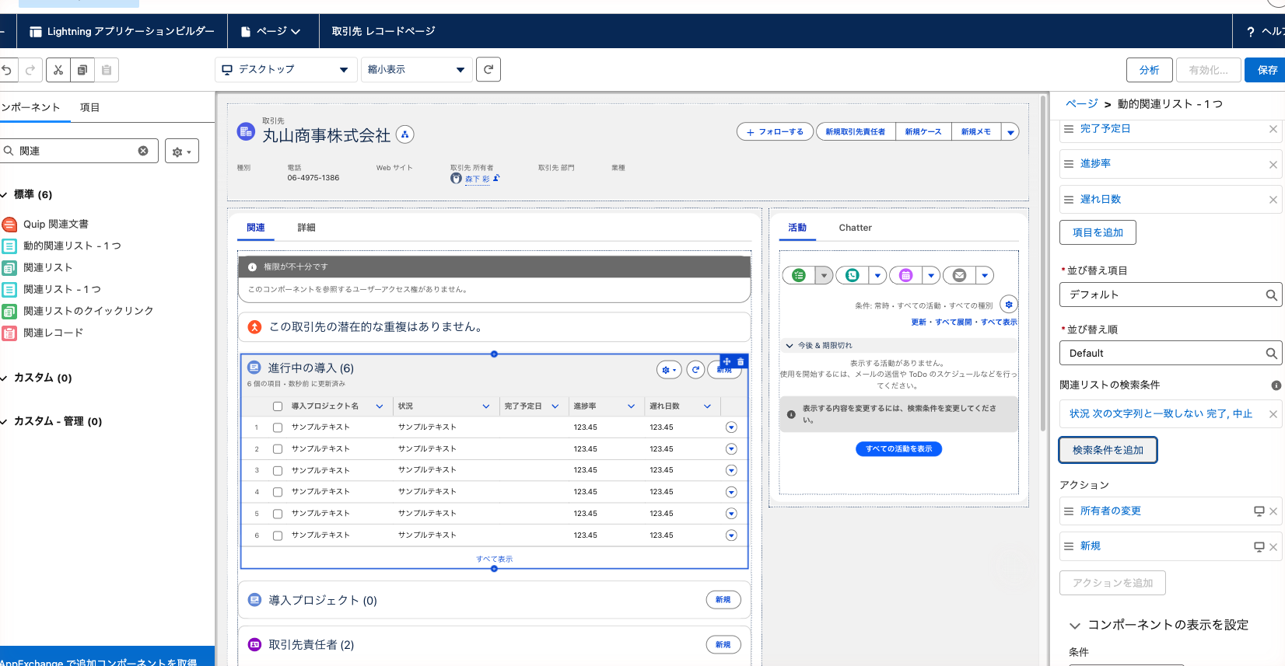Screen dimensions: 1285x666
Task: Click the undo arrow icon
Action: [x=6, y=70]
